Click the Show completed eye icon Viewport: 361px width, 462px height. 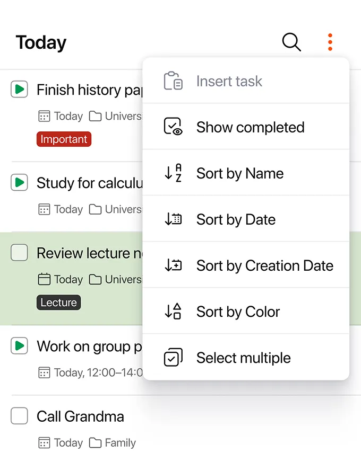pos(173,127)
